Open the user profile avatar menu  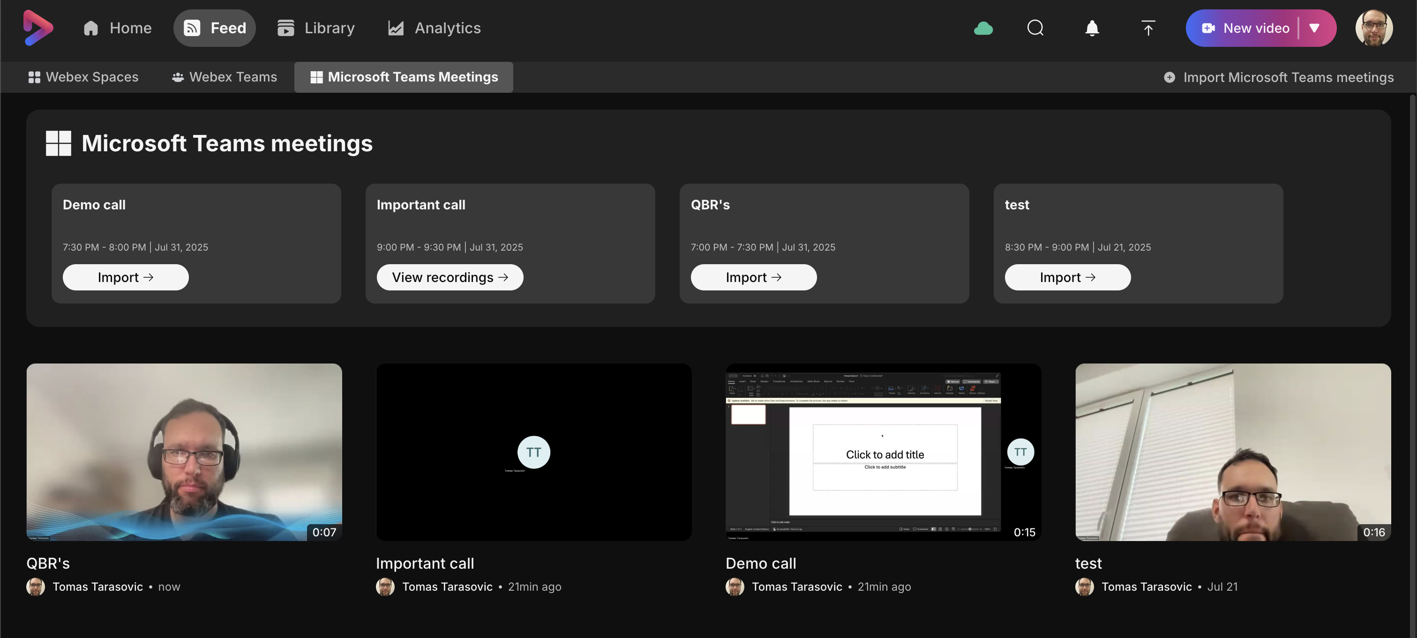(1373, 28)
